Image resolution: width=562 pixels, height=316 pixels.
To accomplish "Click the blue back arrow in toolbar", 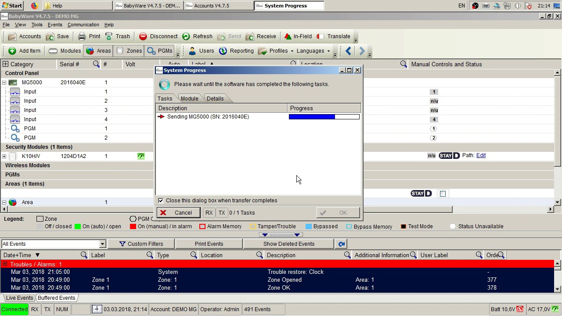I will (x=349, y=51).
